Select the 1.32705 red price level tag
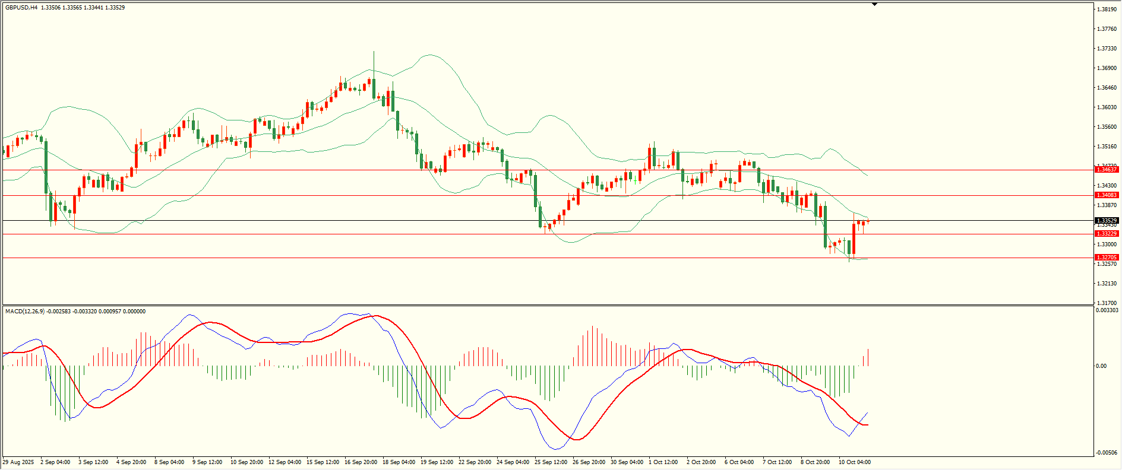Image resolution: width=1122 pixels, height=470 pixels. [x=1107, y=258]
